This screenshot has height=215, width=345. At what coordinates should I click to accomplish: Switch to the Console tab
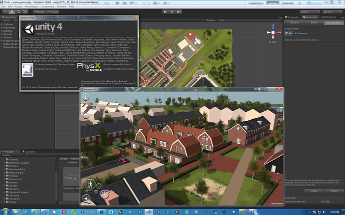(28, 152)
